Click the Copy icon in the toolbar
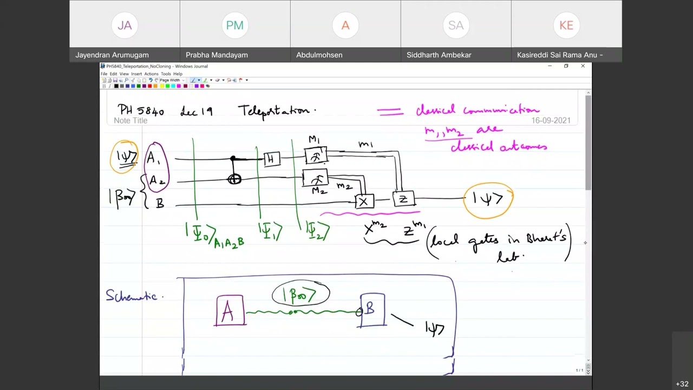 tap(139, 80)
